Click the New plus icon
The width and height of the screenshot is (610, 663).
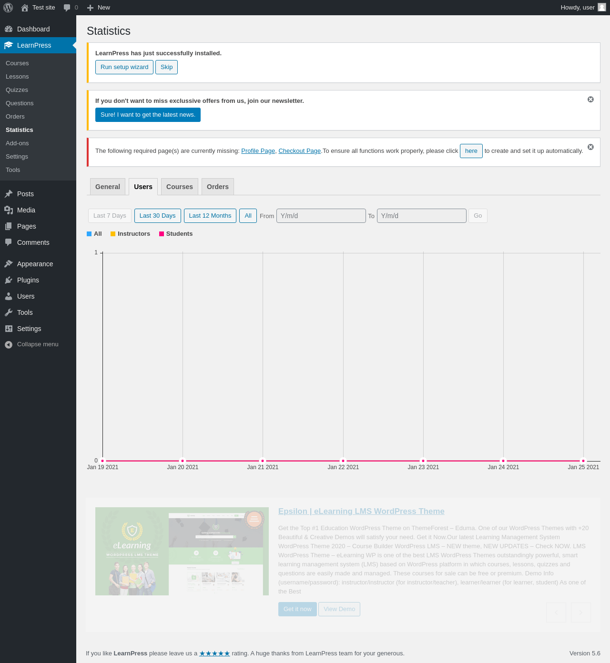pos(90,8)
